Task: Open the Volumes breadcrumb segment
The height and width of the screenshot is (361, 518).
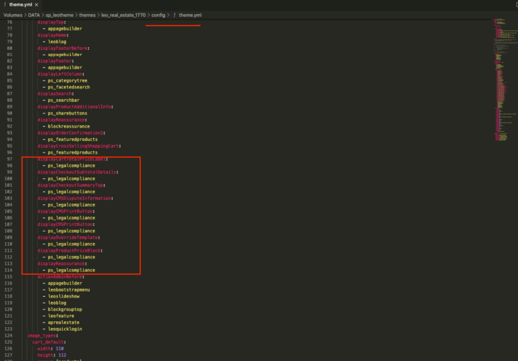Action: coord(13,16)
